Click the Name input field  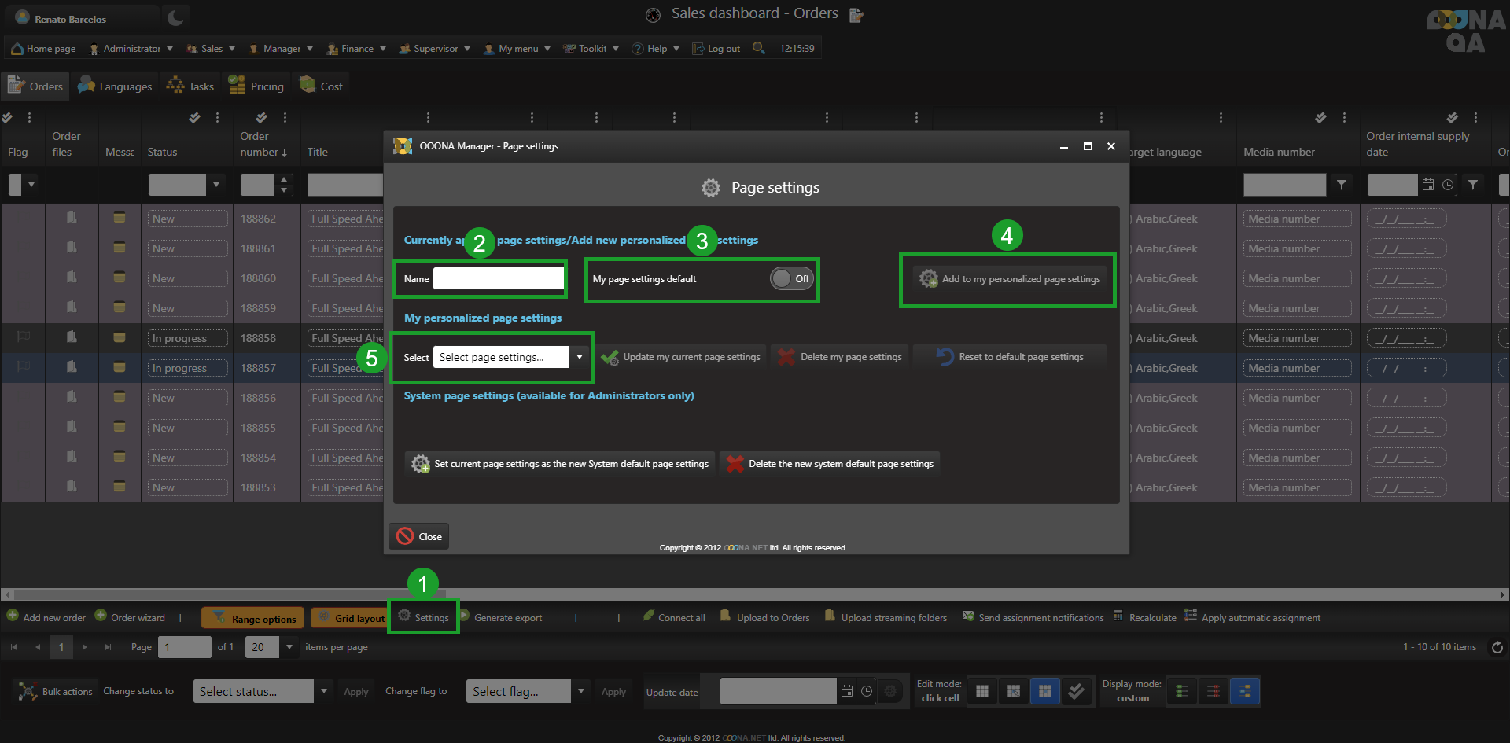point(498,278)
